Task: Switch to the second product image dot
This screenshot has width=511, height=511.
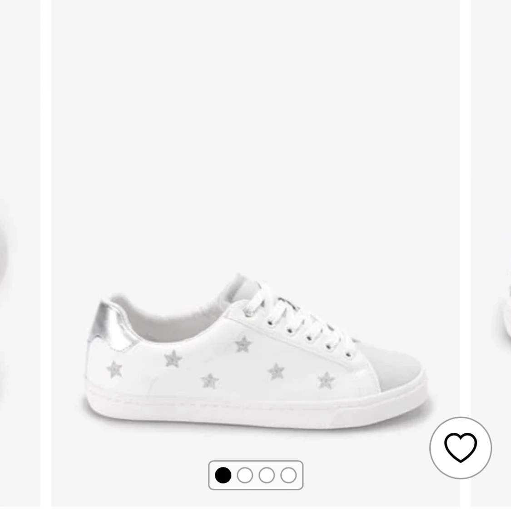Action: tap(245, 475)
